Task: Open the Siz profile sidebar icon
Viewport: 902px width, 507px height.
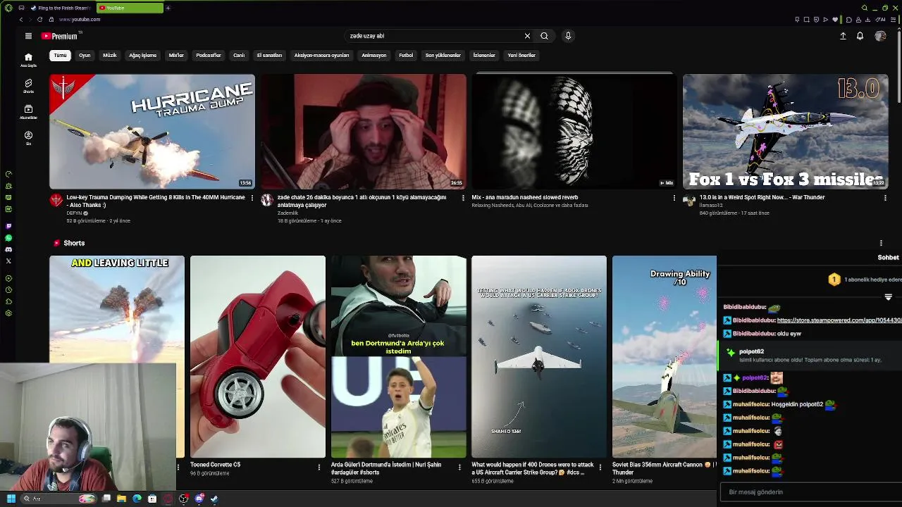Action: point(28,138)
